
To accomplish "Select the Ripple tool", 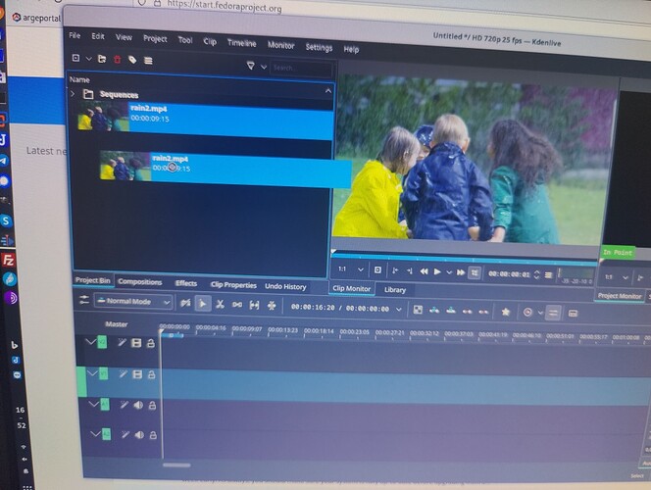I will 272,306.
